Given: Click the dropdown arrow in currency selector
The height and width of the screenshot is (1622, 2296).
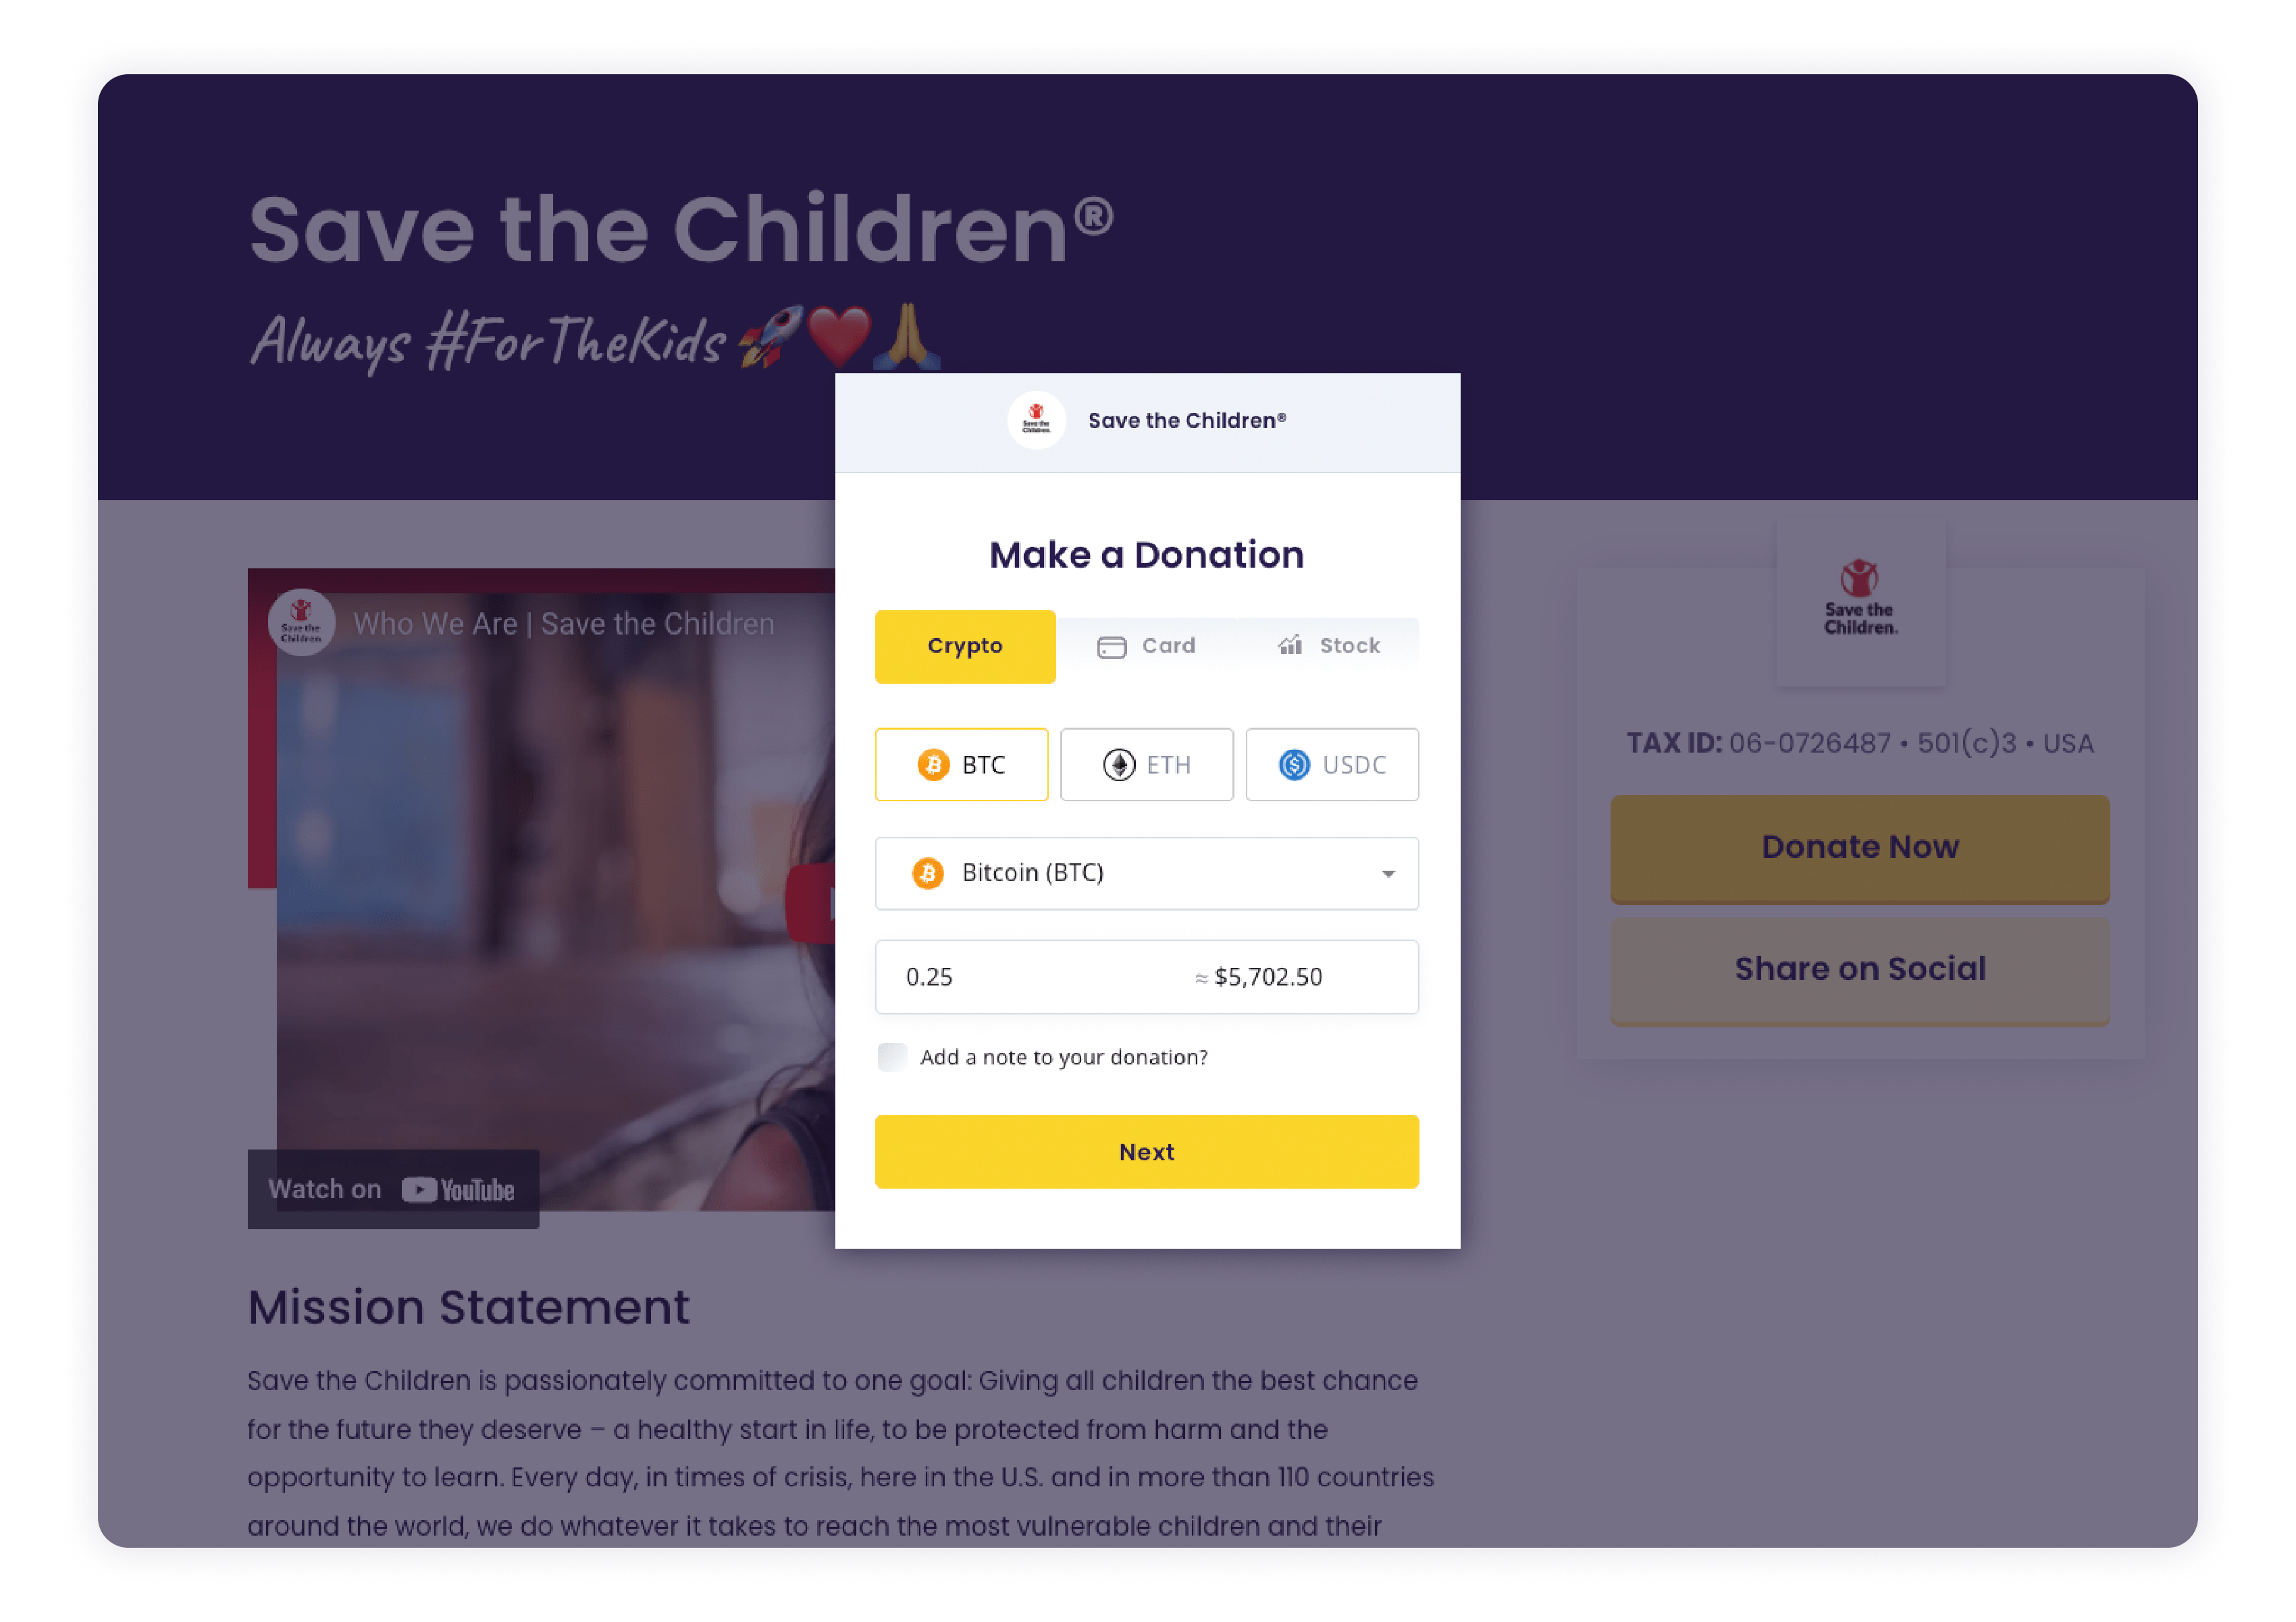Looking at the screenshot, I should [x=1388, y=875].
